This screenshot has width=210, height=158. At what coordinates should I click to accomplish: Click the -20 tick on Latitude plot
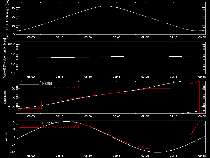click(12, 145)
